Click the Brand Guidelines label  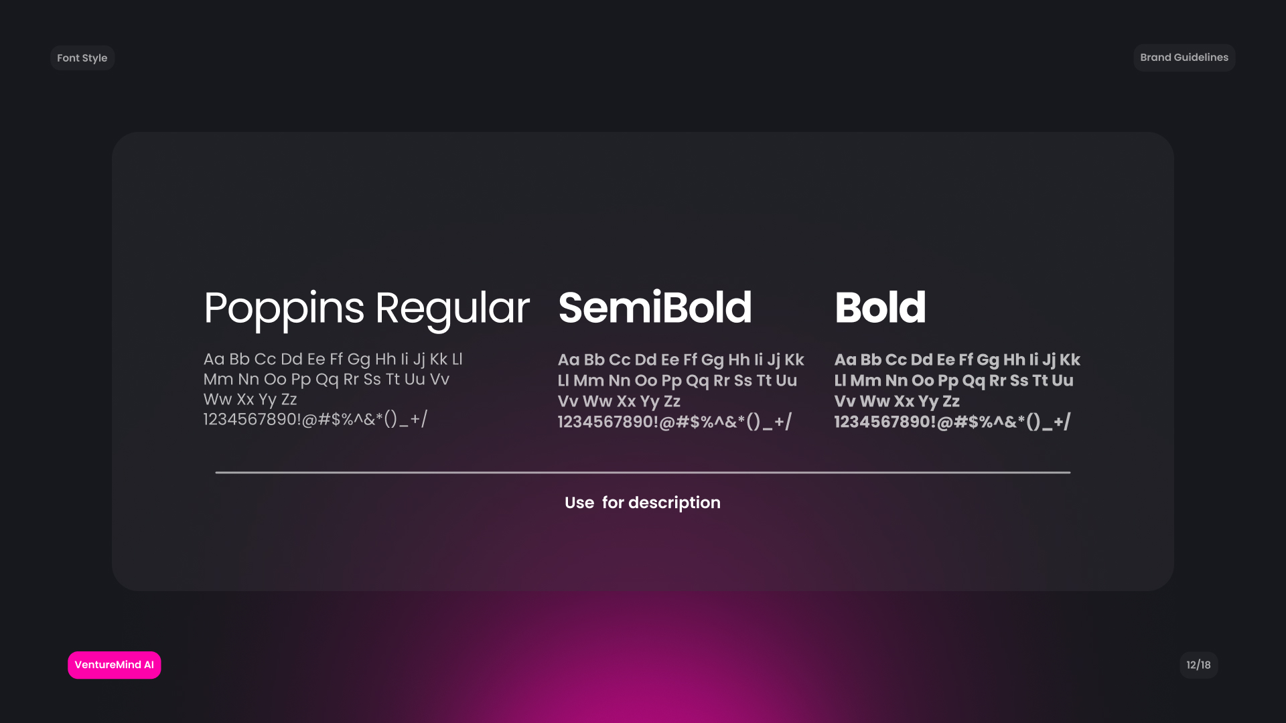(1184, 58)
